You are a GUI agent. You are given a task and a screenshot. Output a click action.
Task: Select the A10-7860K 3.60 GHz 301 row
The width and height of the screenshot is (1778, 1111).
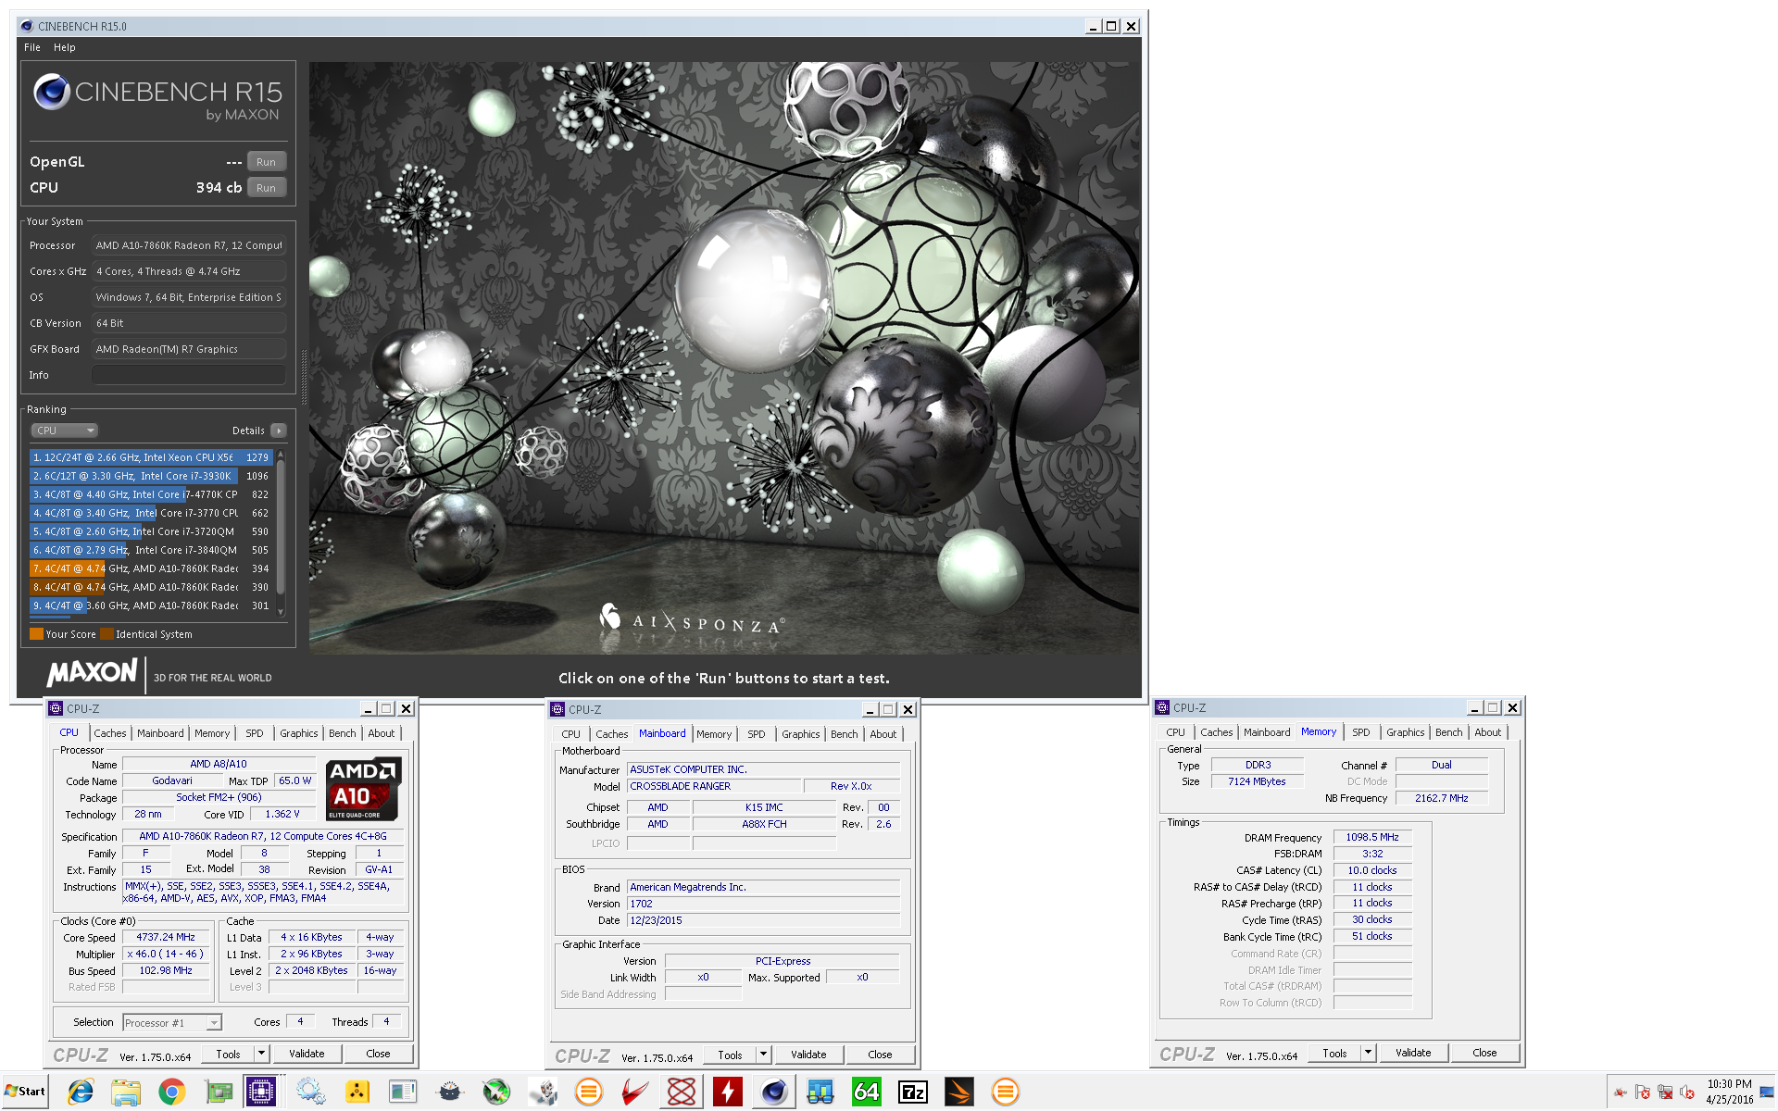pyautogui.click(x=150, y=605)
